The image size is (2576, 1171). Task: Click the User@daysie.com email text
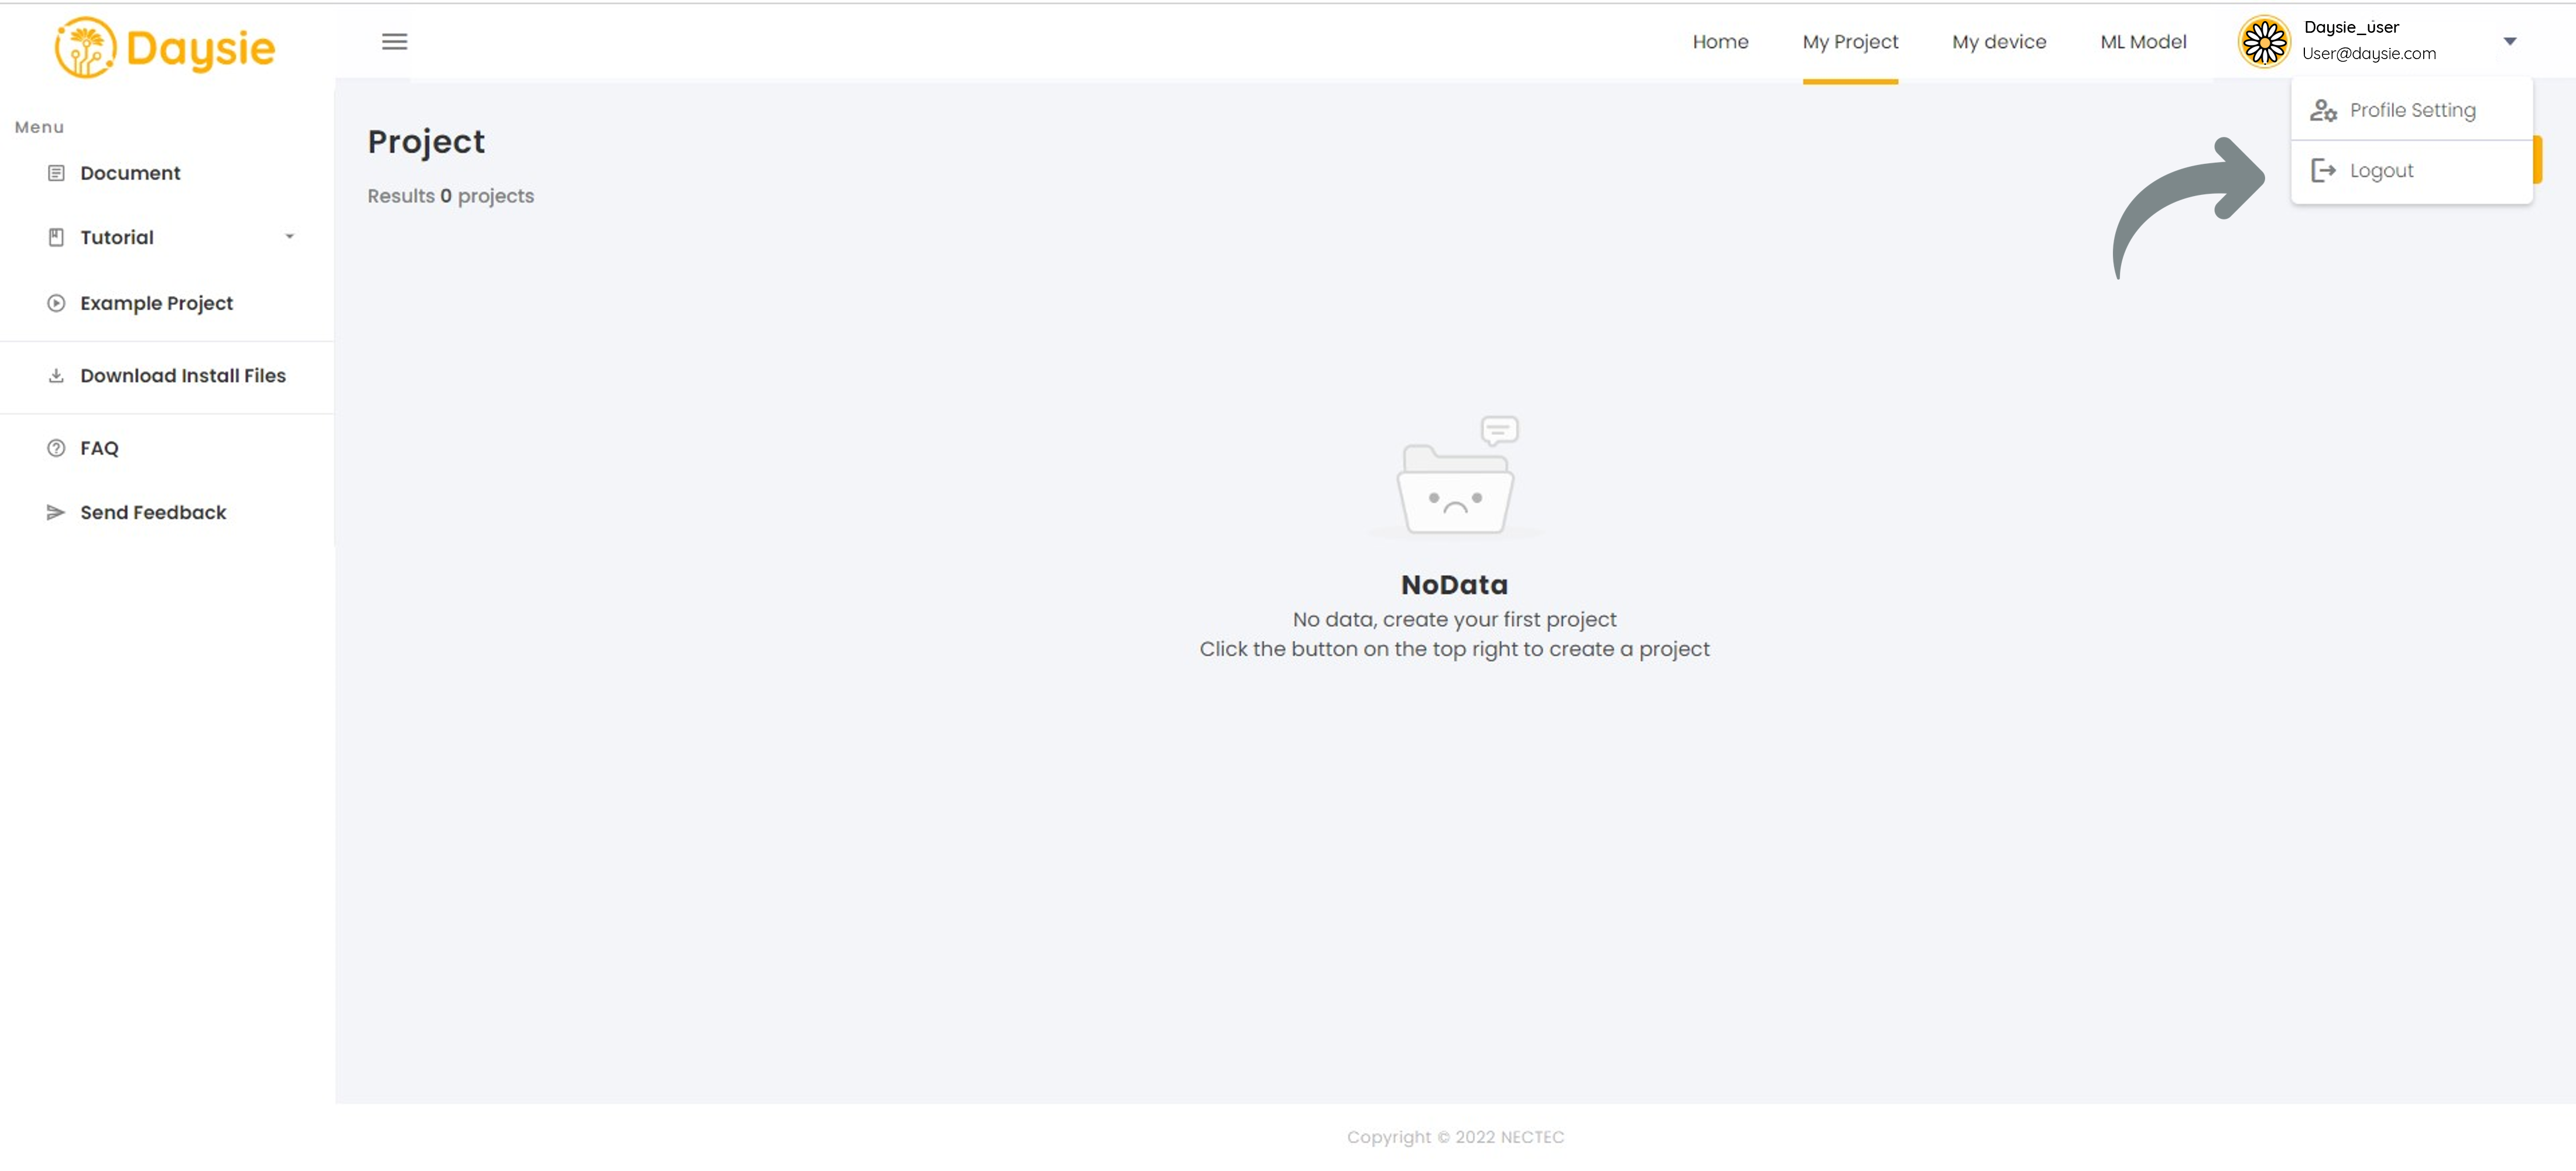pos(2369,54)
